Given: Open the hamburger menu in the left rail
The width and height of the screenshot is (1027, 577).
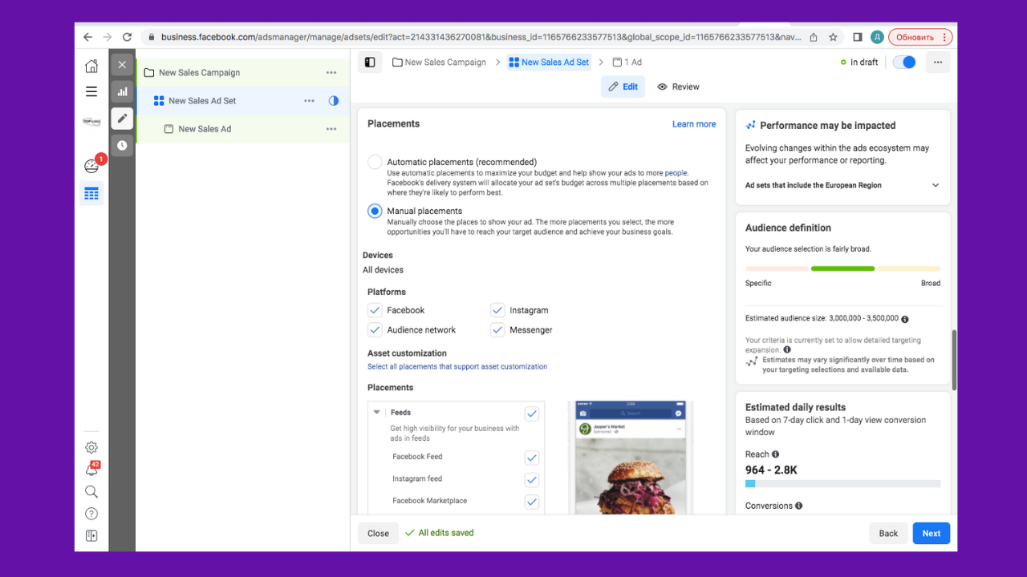Looking at the screenshot, I should 91,91.
